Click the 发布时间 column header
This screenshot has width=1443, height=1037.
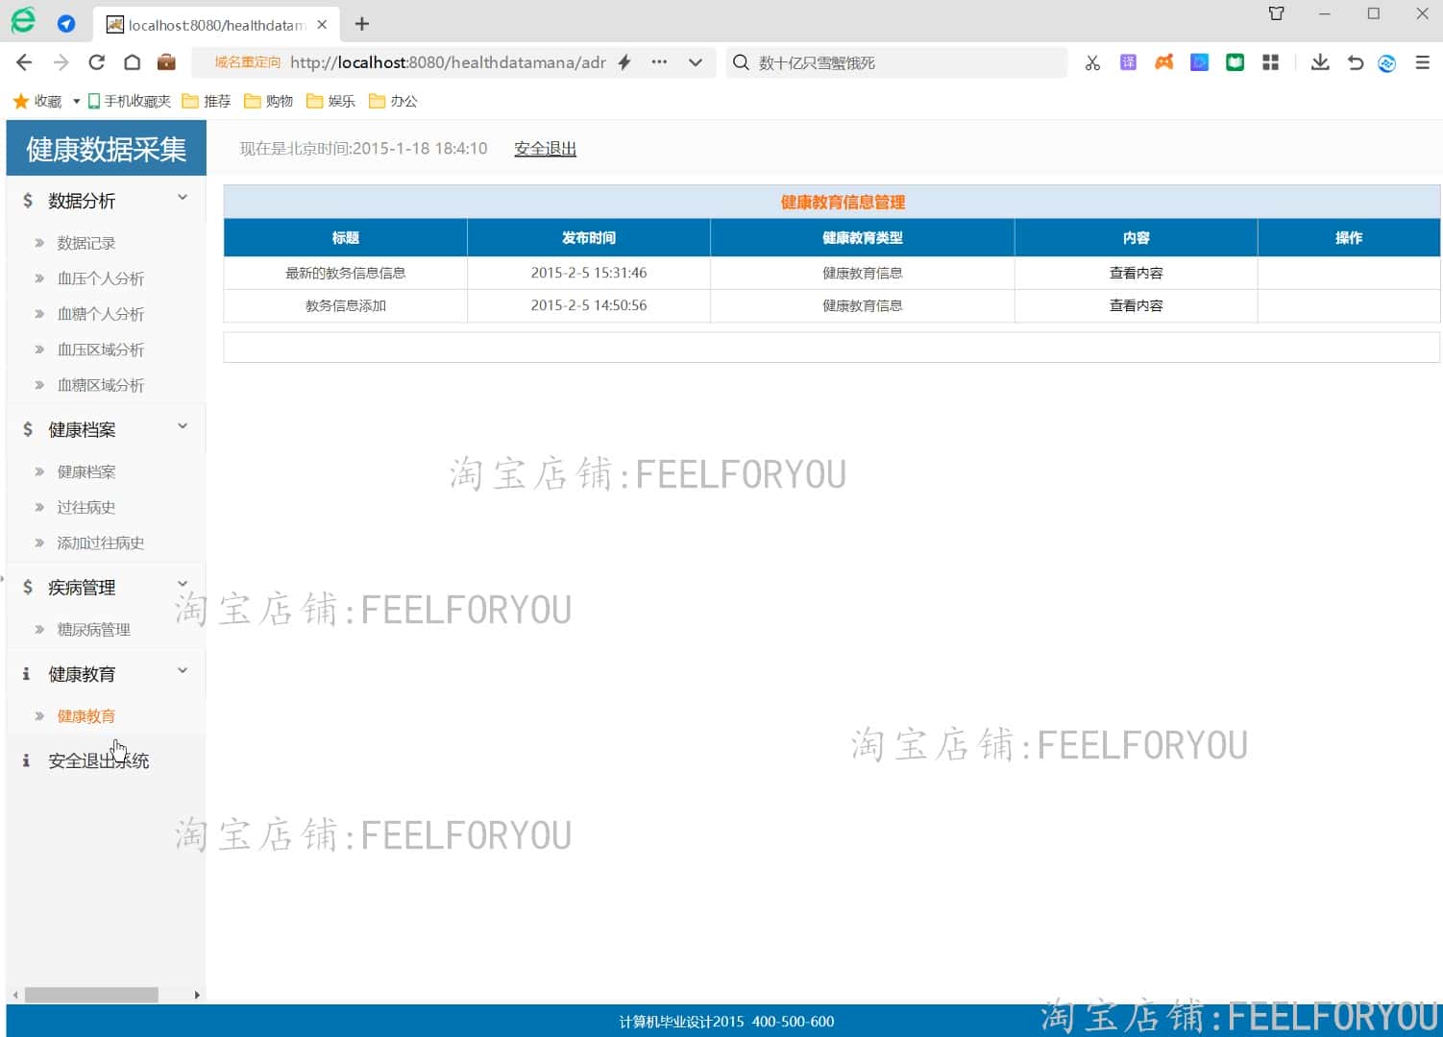(x=589, y=237)
